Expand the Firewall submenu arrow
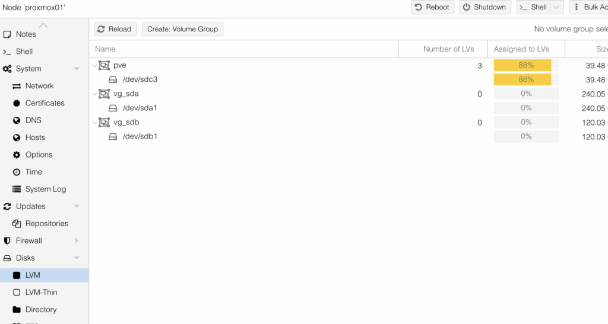This screenshot has height=324, width=608. 77,241
